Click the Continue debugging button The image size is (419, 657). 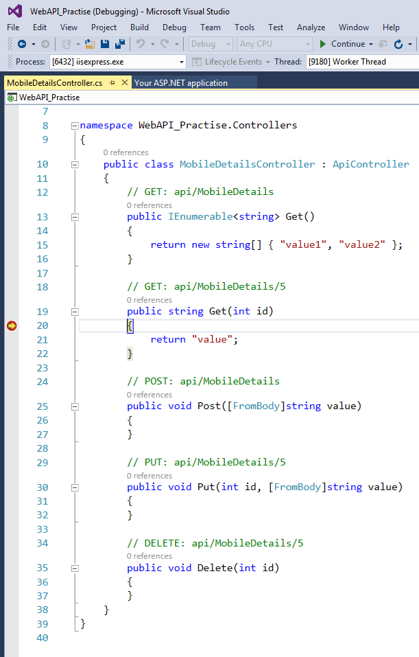click(342, 44)
